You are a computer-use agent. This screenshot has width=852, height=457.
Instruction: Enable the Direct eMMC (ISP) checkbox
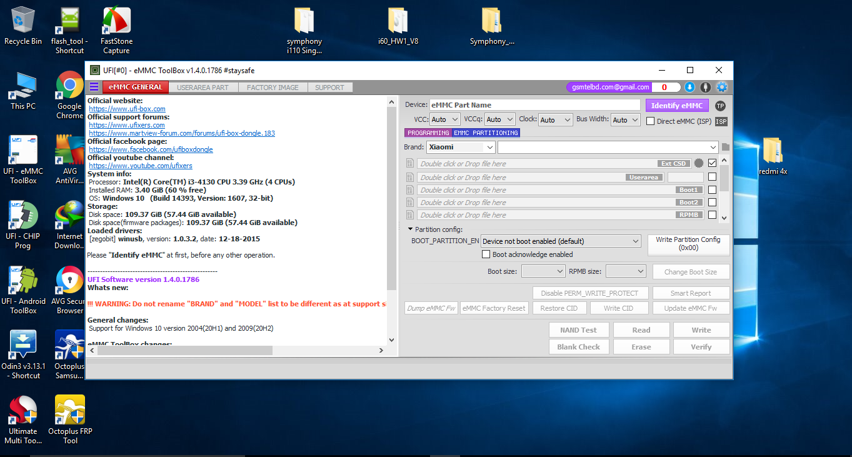(x=650, y=121)
